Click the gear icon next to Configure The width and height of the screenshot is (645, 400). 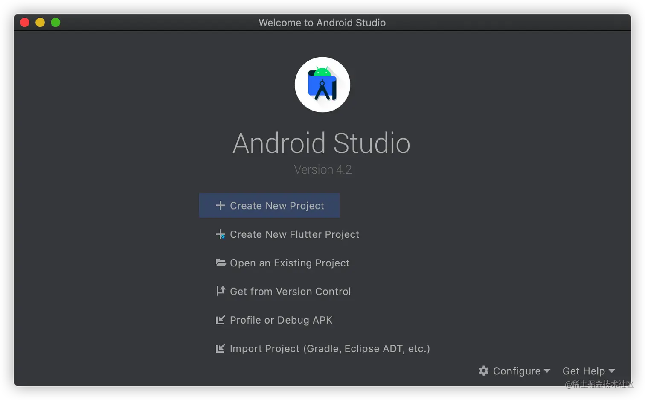[x=483, y=371]
